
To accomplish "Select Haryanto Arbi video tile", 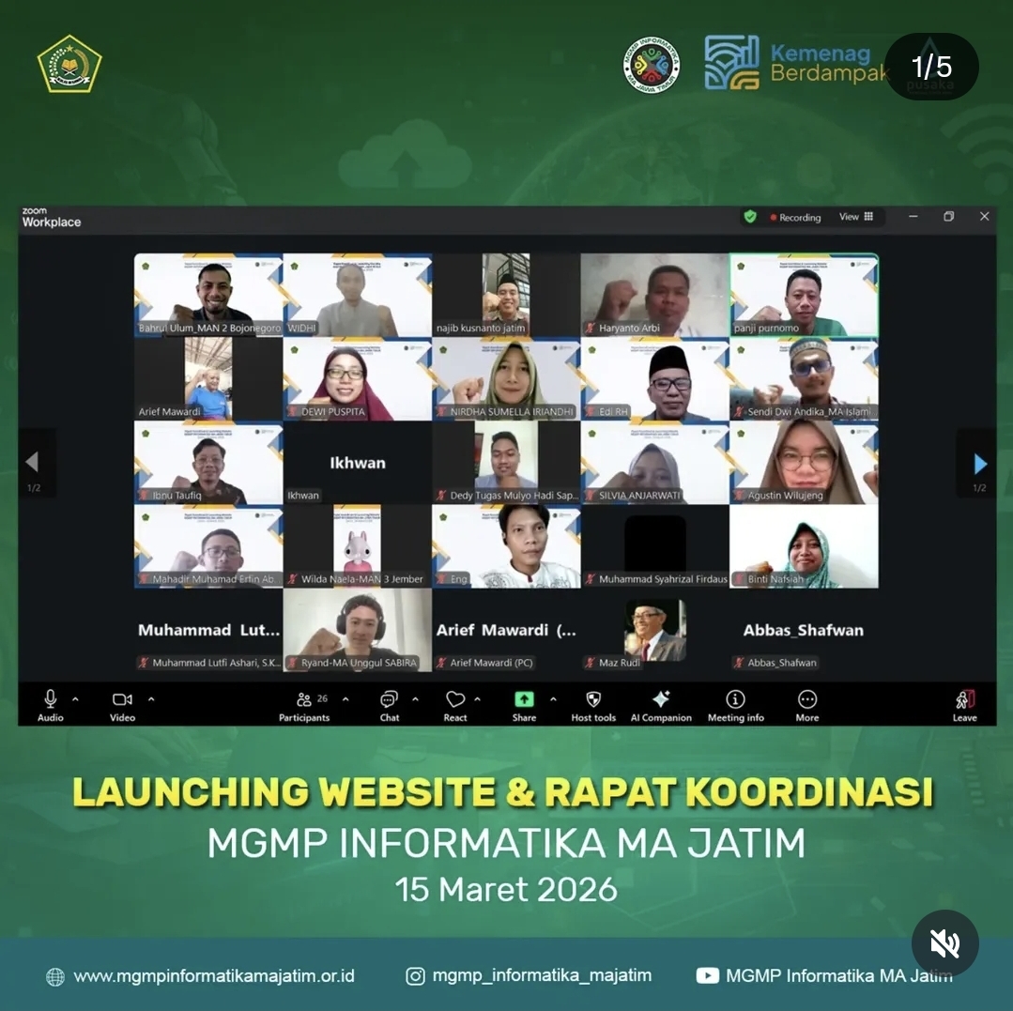I will pos(654,295).
